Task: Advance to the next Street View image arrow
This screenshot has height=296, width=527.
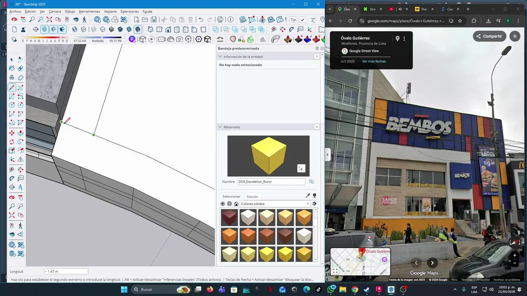Action: [432, 263]
